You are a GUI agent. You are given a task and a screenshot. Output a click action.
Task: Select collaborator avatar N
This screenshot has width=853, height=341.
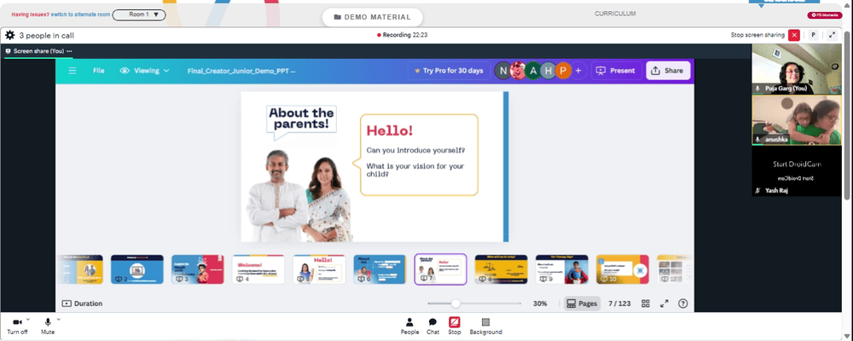pyautogui.click(x=503, y=71)
